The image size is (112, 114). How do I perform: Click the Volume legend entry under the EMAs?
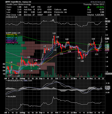(x=13, y=44)
